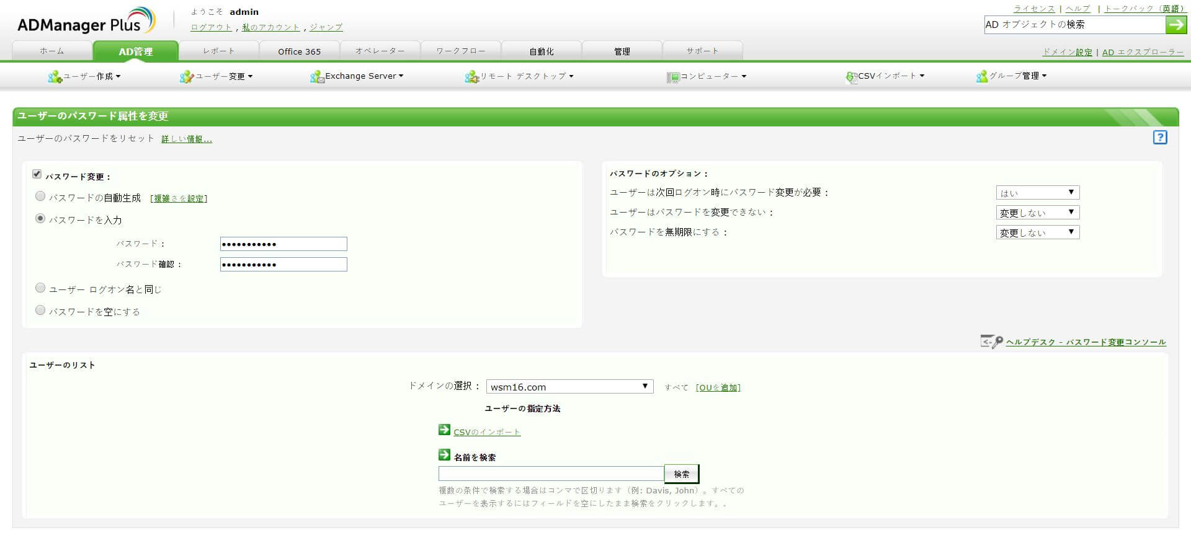Click the 複雑さを設定 link

tap(179, 198)
